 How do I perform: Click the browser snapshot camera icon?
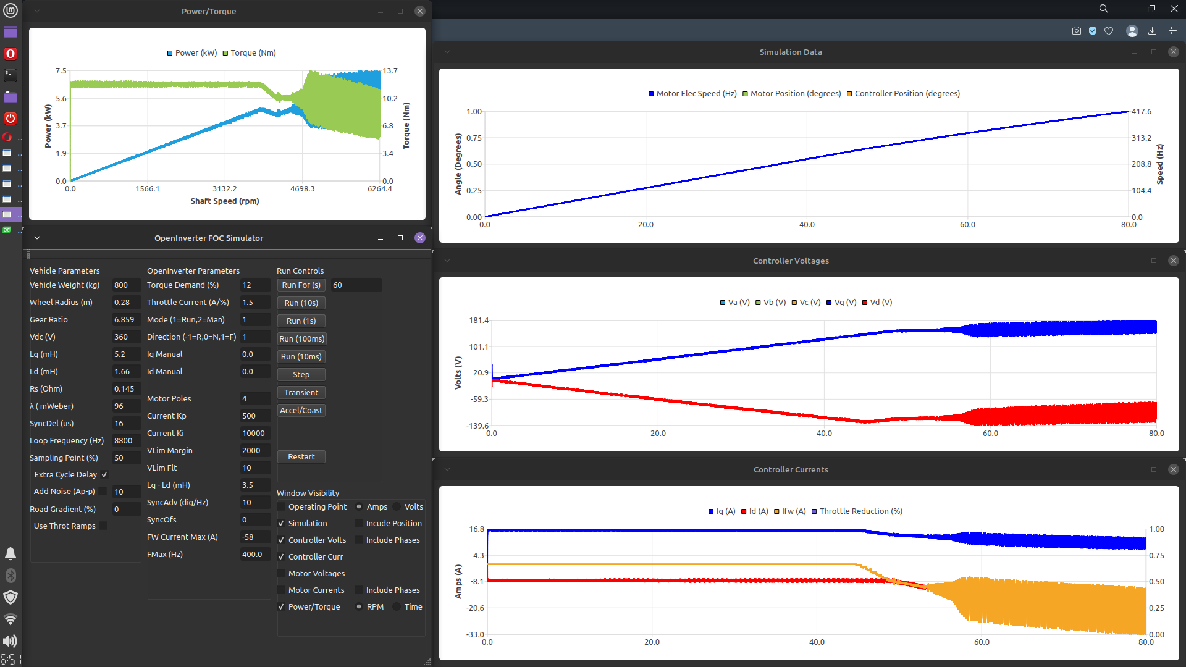point(1077,31)
